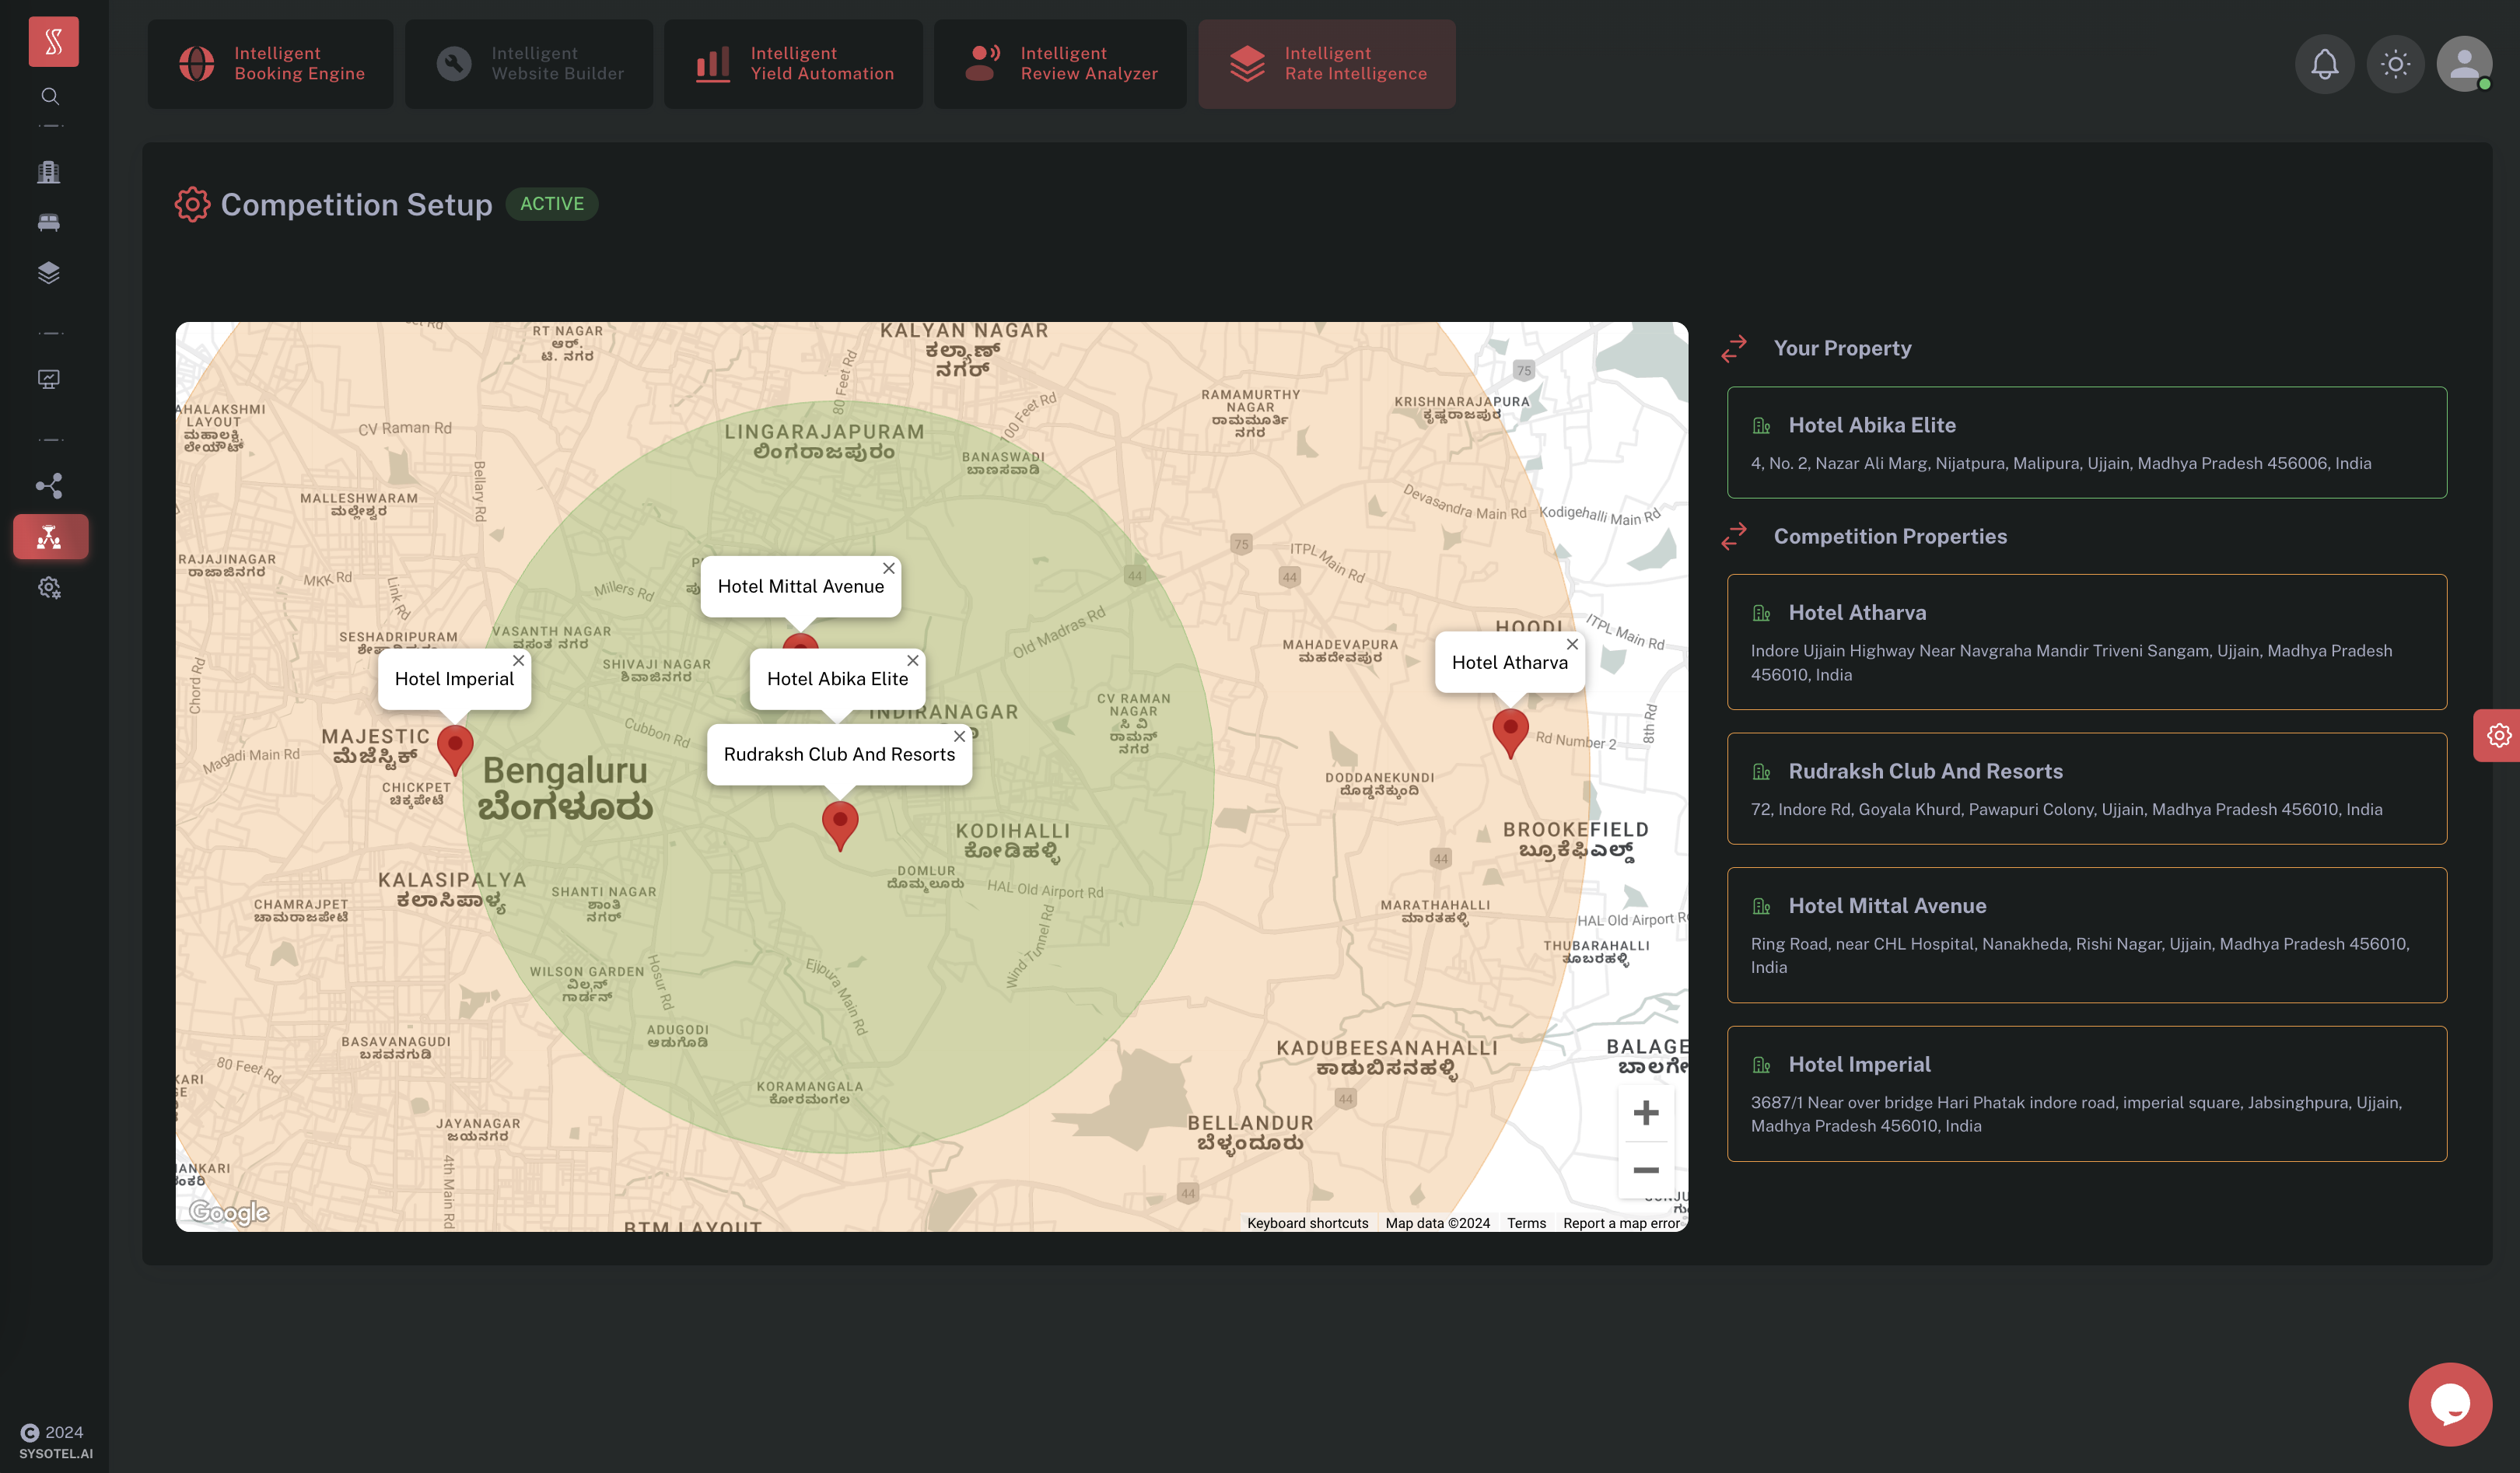Click the Hotel Imperial popup label

pos(454,679)
